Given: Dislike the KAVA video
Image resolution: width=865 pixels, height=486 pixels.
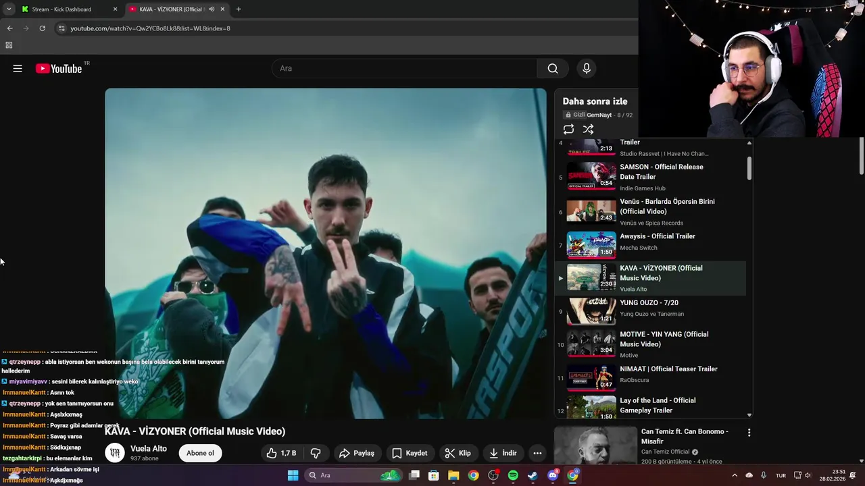Looking at the screenshot, I should click(316, 453).
